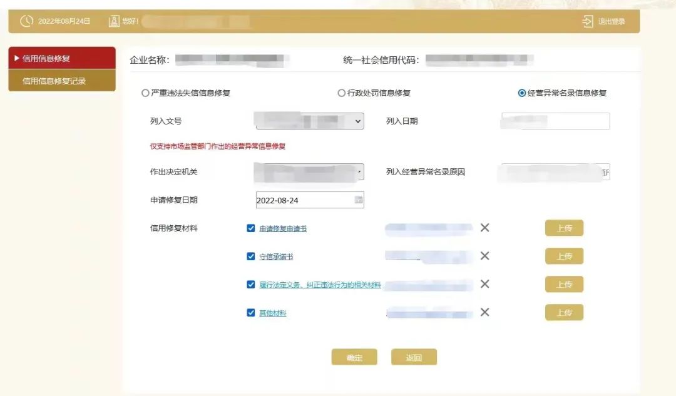
Task: Open calendar picker icon for 申请修复日期
Action: point(359,200)
